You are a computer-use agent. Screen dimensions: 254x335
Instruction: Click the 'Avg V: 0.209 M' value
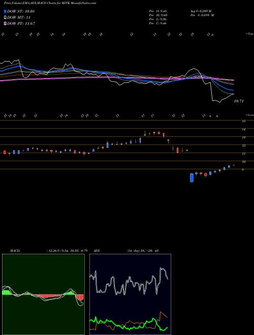tap(201, 11)
